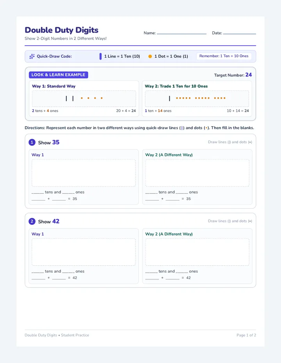This screenshot has width=281, height=363.
Task: Click the Date blank line
Action: (x=240, y=34)
